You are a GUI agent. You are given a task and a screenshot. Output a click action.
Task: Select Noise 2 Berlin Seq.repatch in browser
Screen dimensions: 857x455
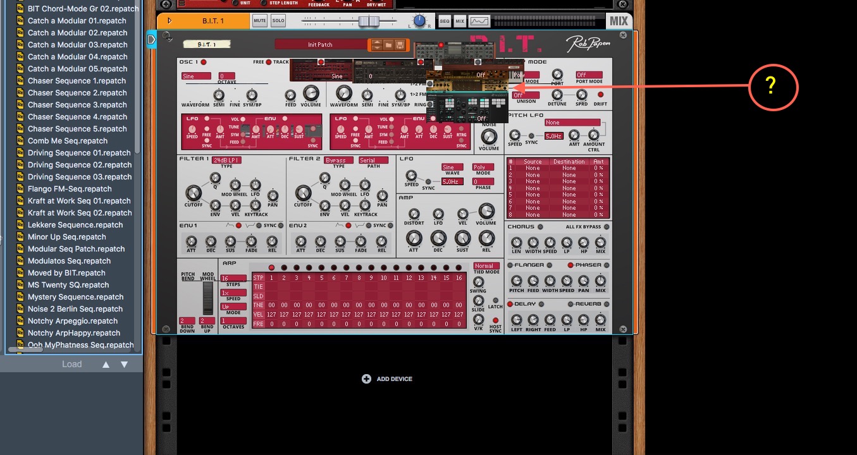click(x=75, y=309)
